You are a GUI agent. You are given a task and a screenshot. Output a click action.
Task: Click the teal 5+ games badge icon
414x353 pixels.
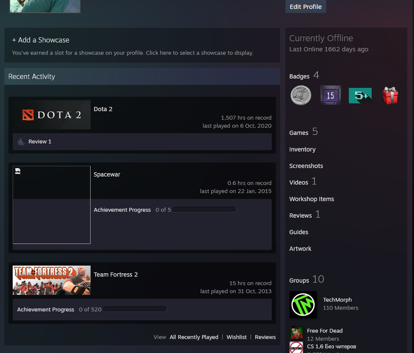(360, 95)
